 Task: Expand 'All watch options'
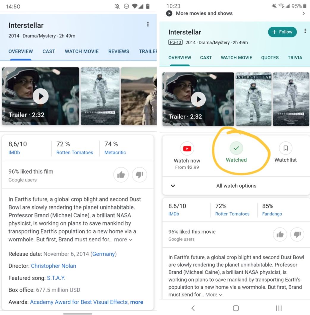pyautogui.click(x=236, y=186)
